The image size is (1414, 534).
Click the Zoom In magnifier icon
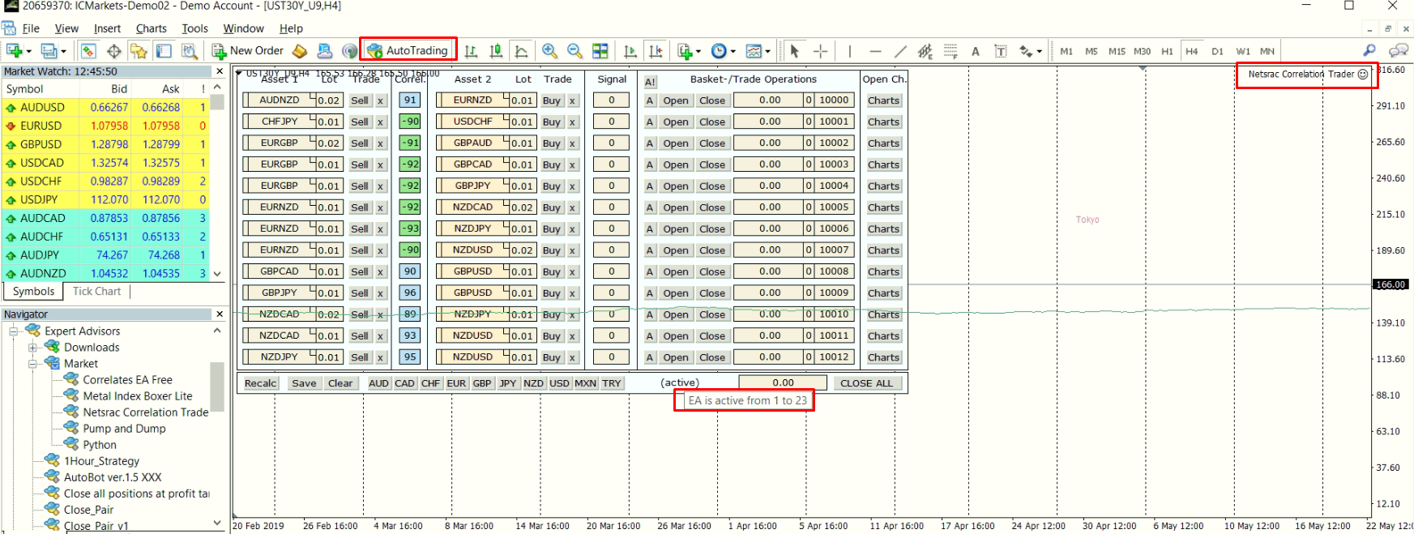click(x=549, y=51)
